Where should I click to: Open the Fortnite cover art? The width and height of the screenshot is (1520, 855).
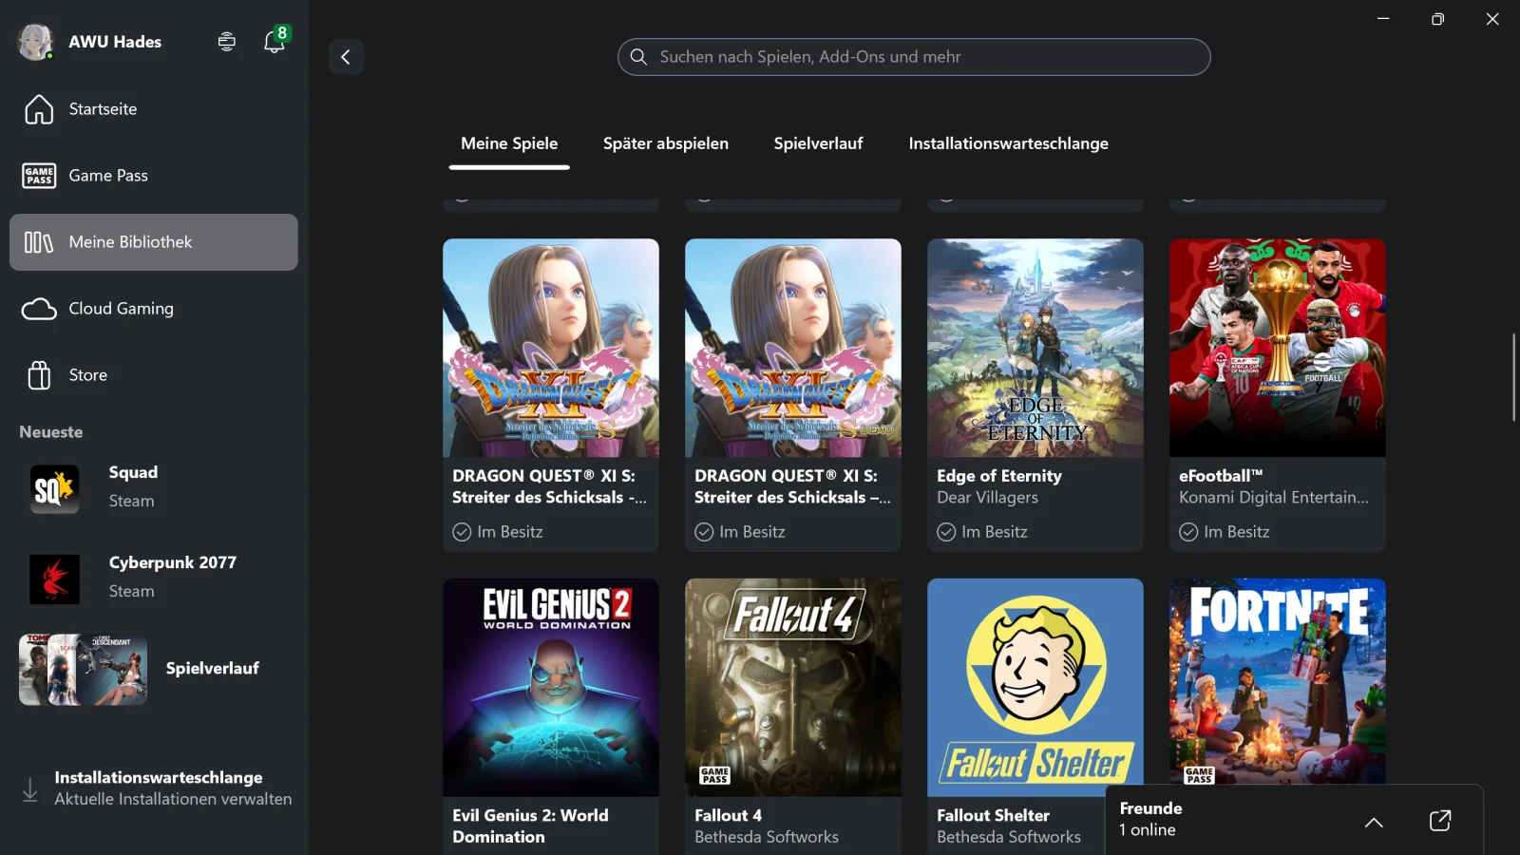[x=1278, y=682]
